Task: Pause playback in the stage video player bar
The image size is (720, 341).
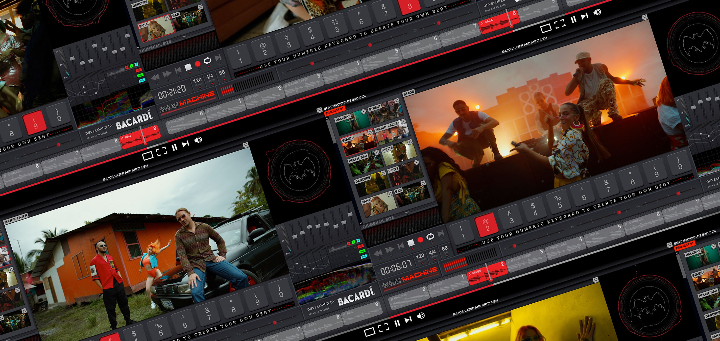Action: click(573, 19)
